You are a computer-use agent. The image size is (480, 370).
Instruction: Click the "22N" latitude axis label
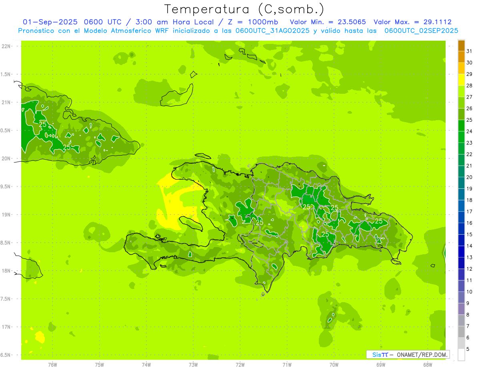pos(6,46)
